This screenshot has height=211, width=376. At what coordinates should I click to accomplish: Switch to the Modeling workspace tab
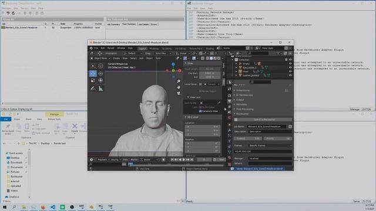[154, 49]
